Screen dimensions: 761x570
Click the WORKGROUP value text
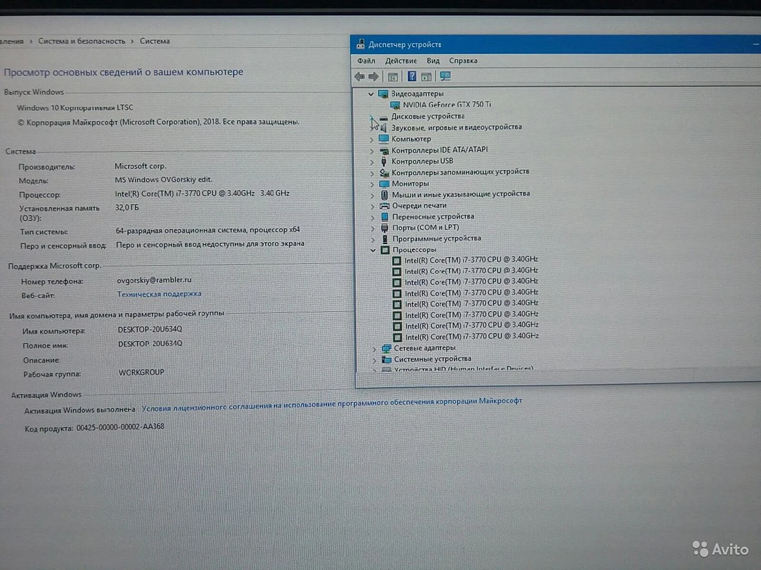pyautogui.click(x=141, y=372)
